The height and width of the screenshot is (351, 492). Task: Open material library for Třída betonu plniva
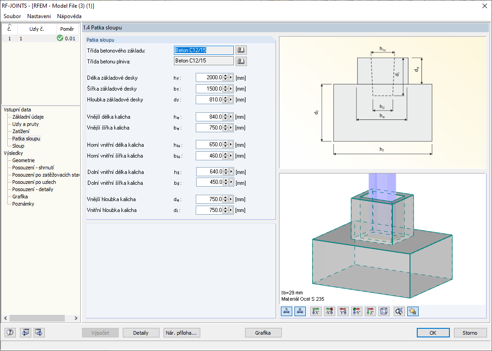coord(241,61)
